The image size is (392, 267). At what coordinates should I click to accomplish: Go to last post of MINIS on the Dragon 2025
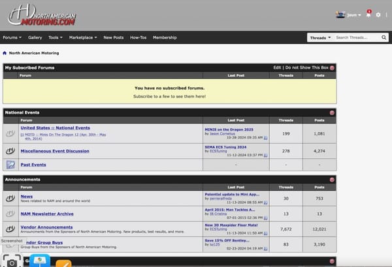click(x=265, y=138)
